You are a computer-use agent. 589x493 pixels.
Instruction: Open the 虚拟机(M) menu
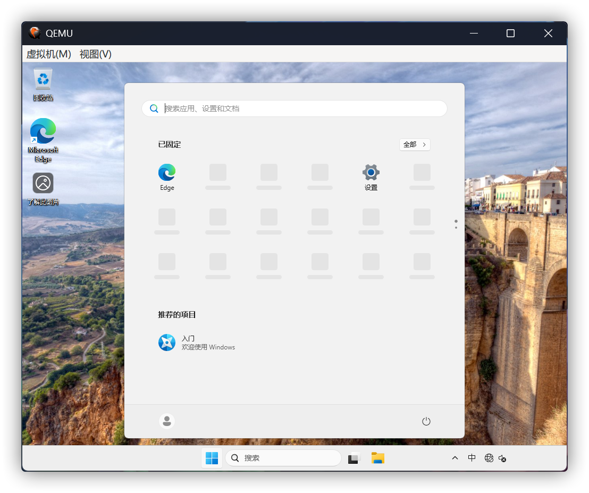[x=48, y=54]
